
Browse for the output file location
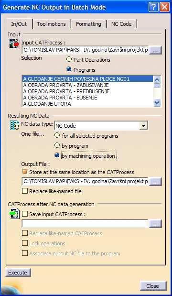tap(155, 181)
